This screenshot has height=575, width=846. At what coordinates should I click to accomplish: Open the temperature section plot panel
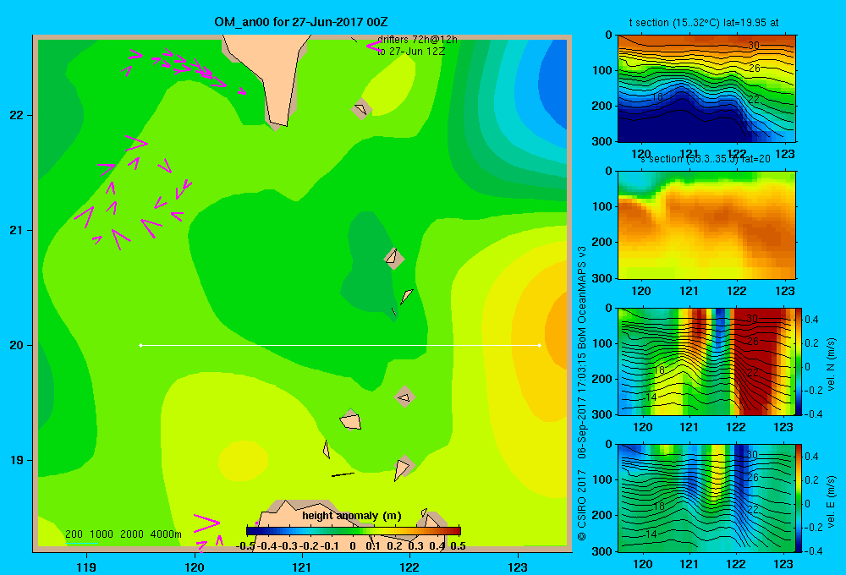pos(706,89)
